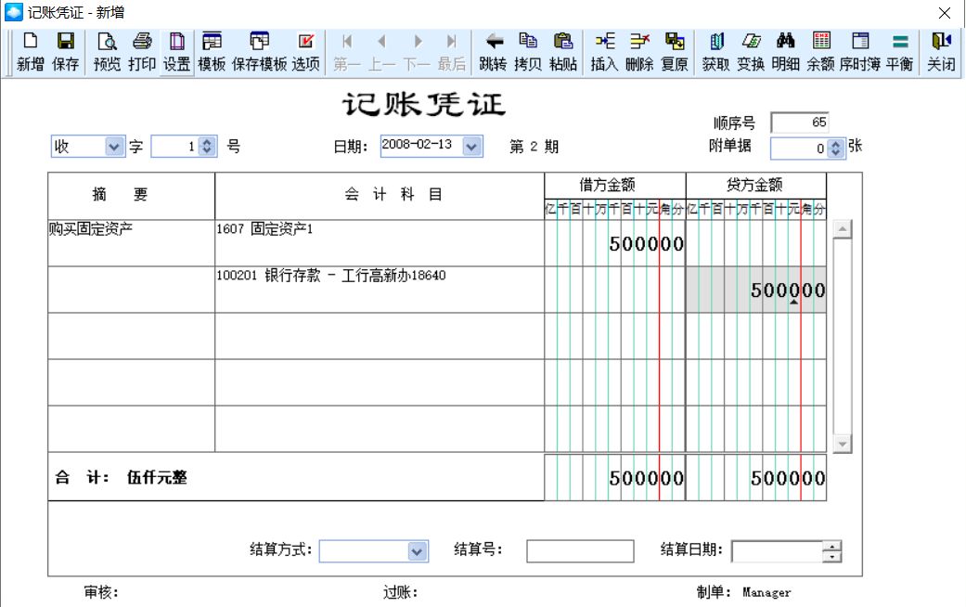Click the 跳转 jump icon
Screen dimensions: 966x607
[x=493, y=52]
